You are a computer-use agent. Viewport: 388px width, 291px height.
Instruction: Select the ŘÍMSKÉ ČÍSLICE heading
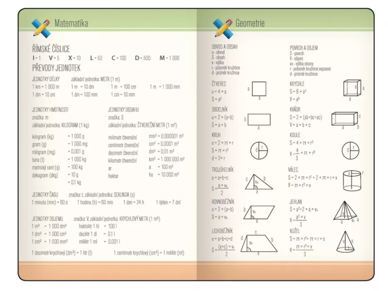click(51, 49)
